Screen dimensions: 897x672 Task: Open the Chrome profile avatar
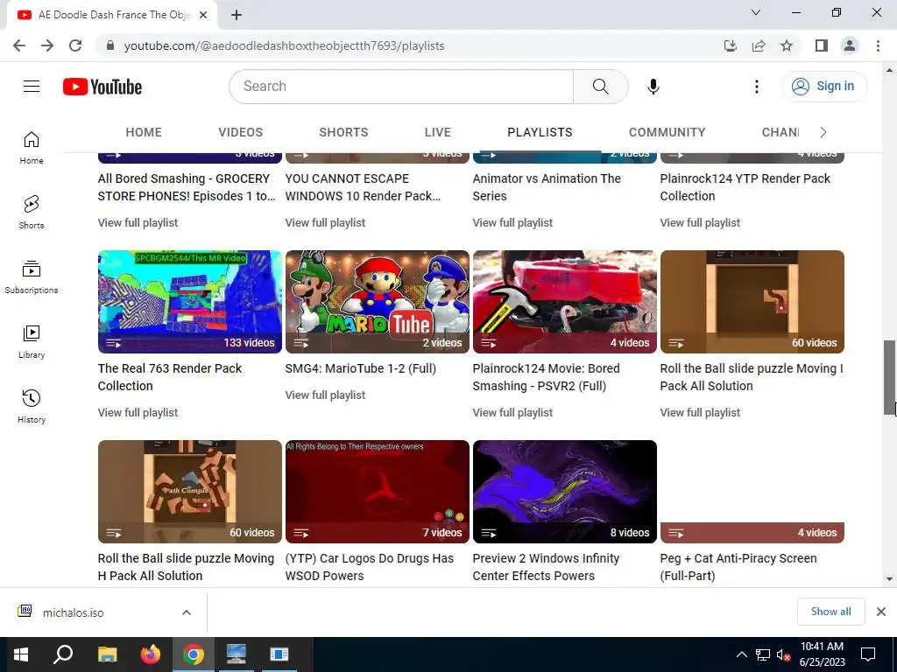coord(850,45)
